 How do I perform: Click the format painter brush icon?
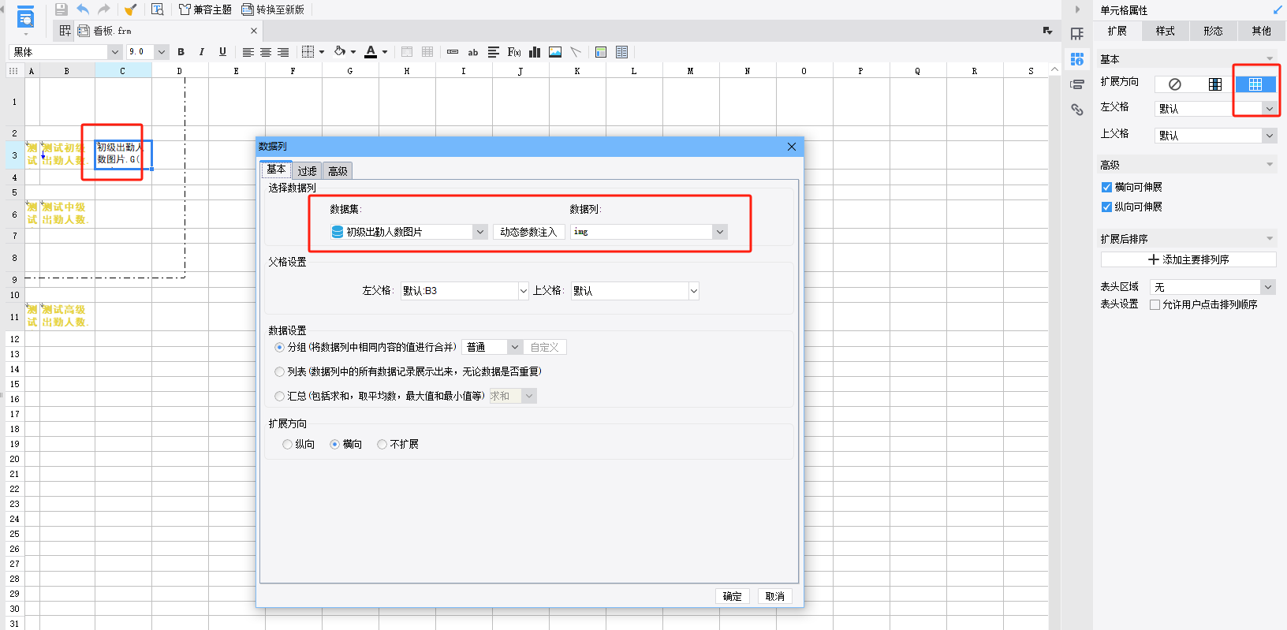(x=130, y=9)
